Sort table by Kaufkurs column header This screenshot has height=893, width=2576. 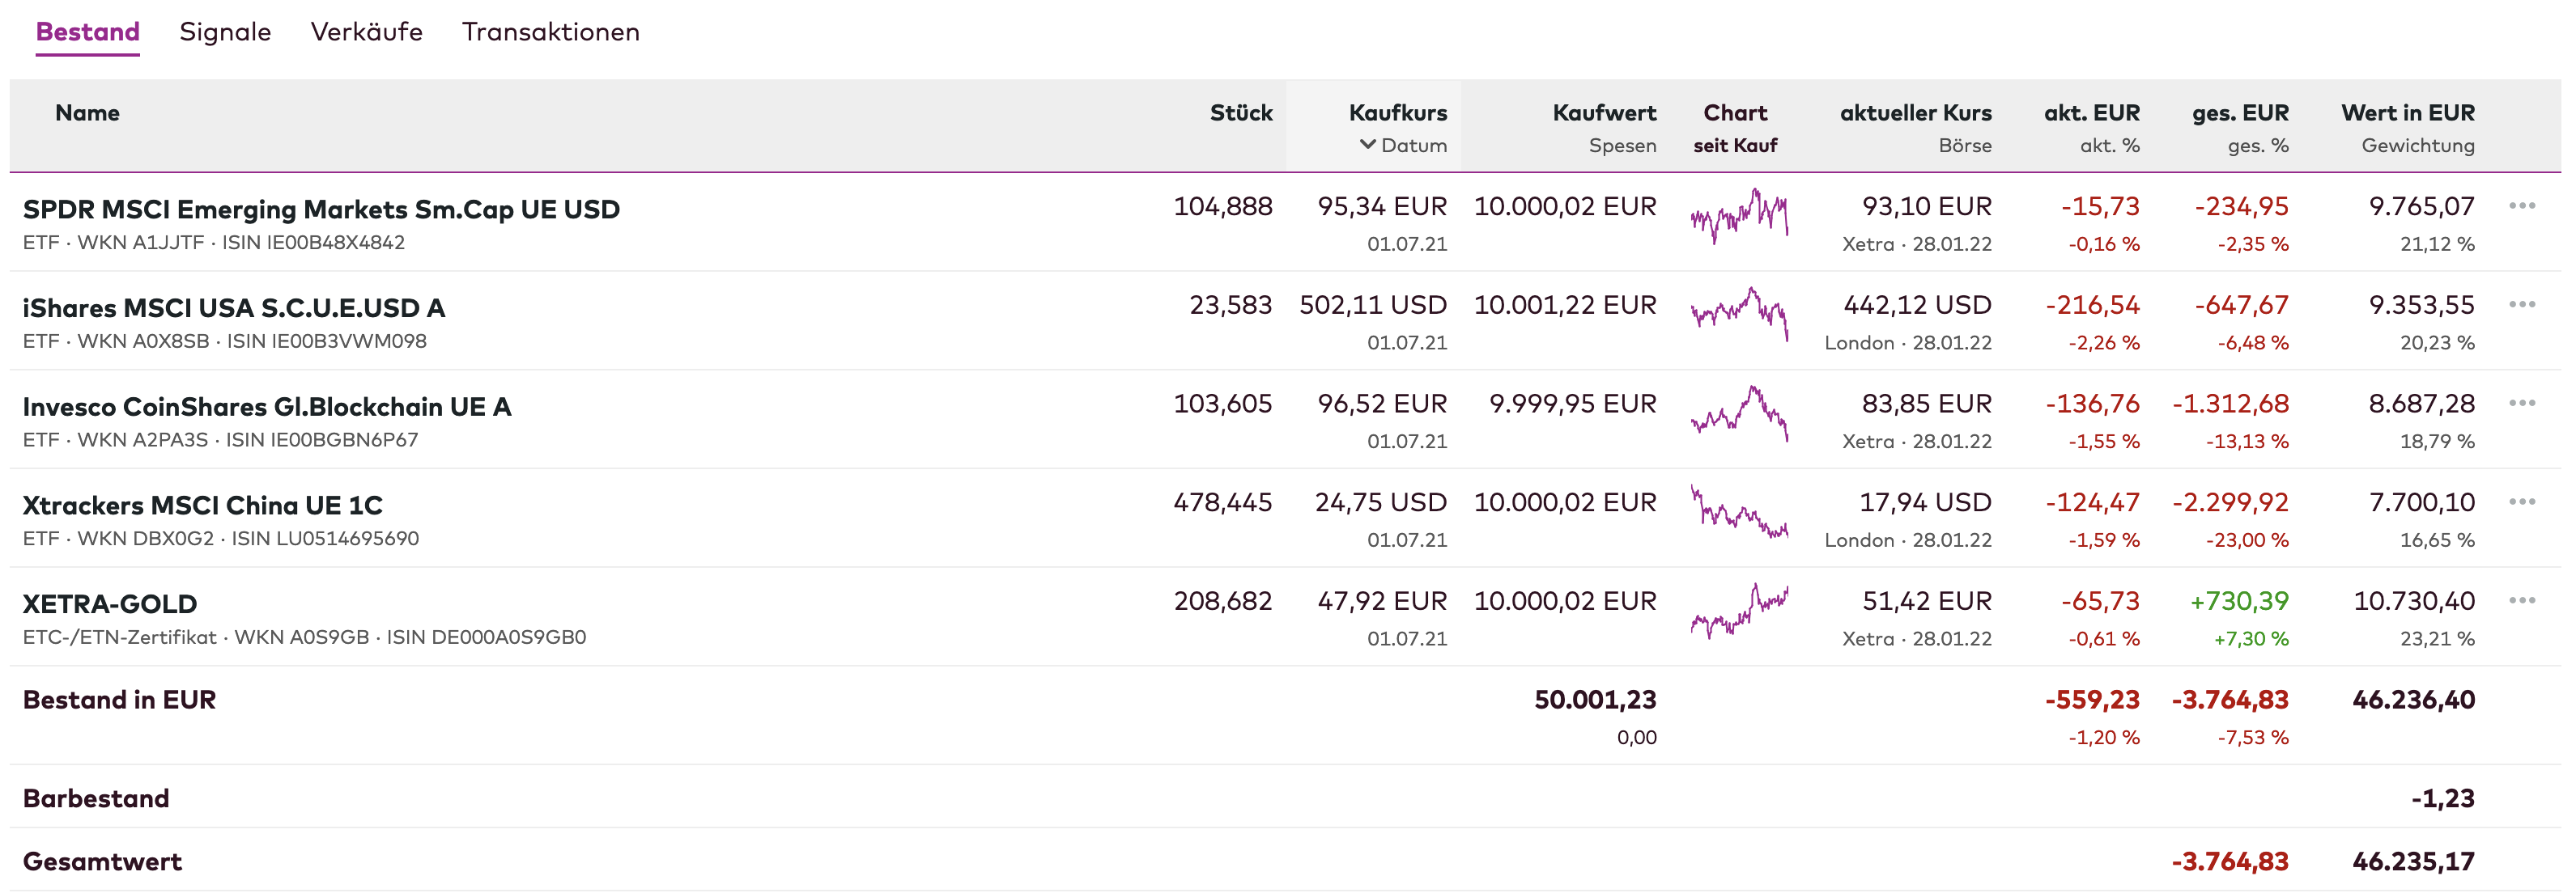[x=1397, y=113]
